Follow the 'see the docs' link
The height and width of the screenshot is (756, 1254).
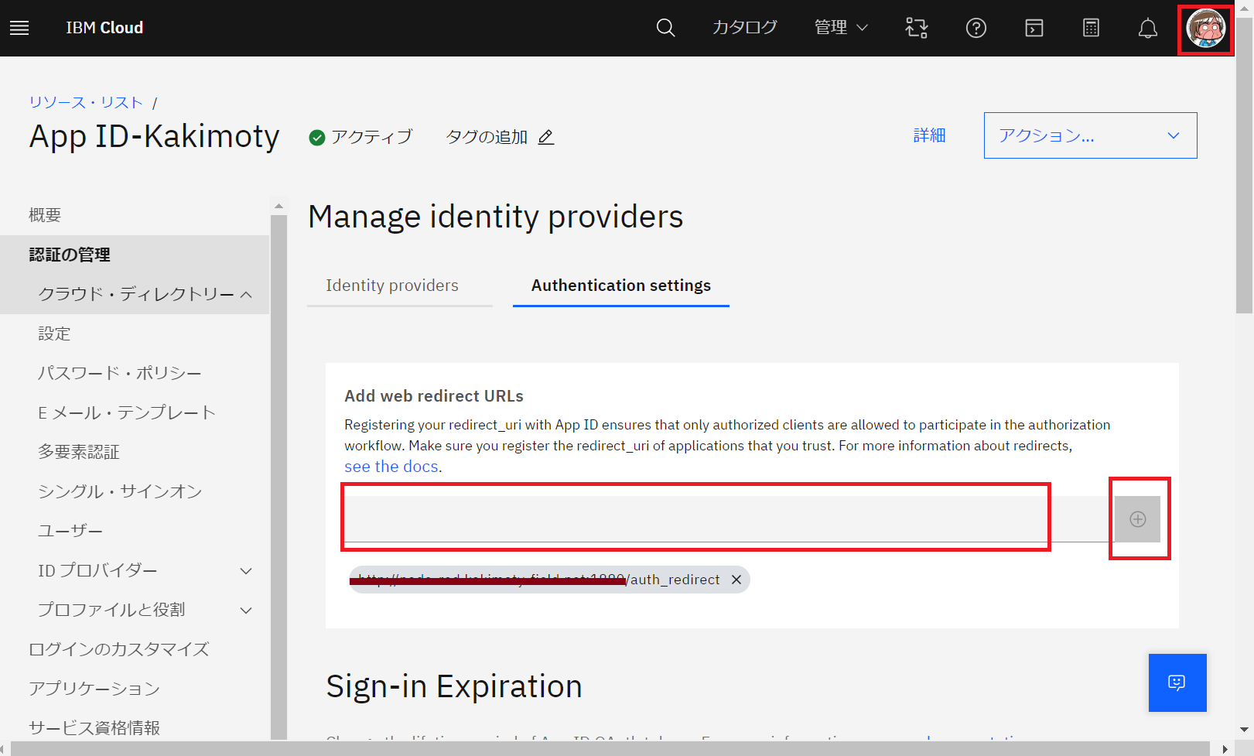pos(391,467)
